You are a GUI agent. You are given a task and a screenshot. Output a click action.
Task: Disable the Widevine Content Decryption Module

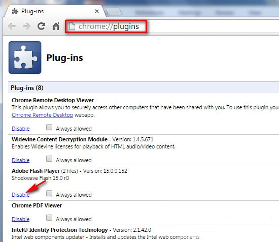pyautogui.click(x=21, y=160)
